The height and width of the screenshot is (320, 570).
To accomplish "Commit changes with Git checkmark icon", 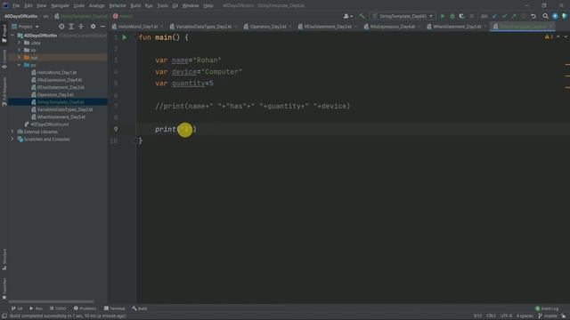I will tap(504, 16).
